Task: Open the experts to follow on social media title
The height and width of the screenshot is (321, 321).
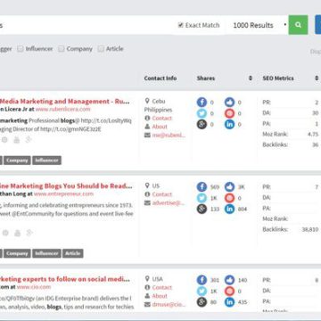Action: coord(65,279)
